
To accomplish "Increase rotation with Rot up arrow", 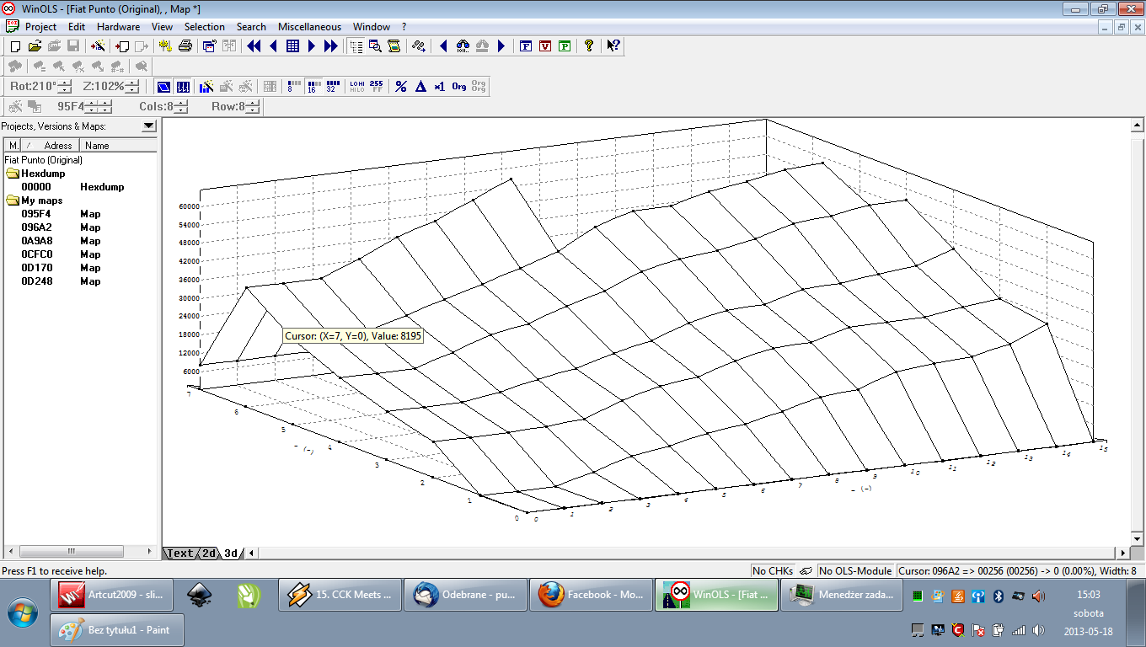I will pyautogui.click(x=65, y=83).
